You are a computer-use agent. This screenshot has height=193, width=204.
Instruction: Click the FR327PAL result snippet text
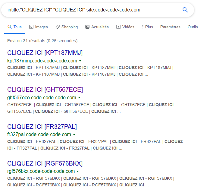95,145
